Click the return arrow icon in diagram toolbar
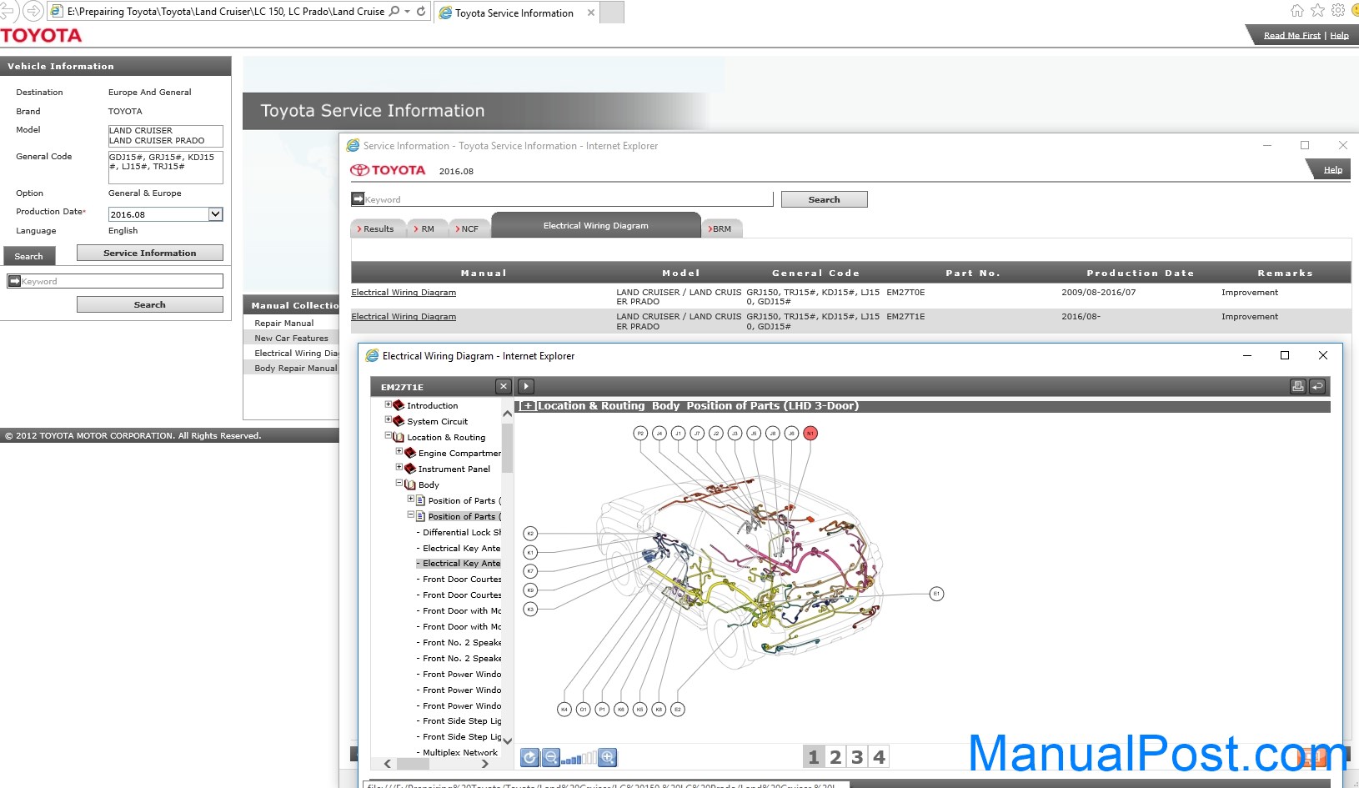The height and width of the screenshot is (788, 1359). tap(1317, 386)
